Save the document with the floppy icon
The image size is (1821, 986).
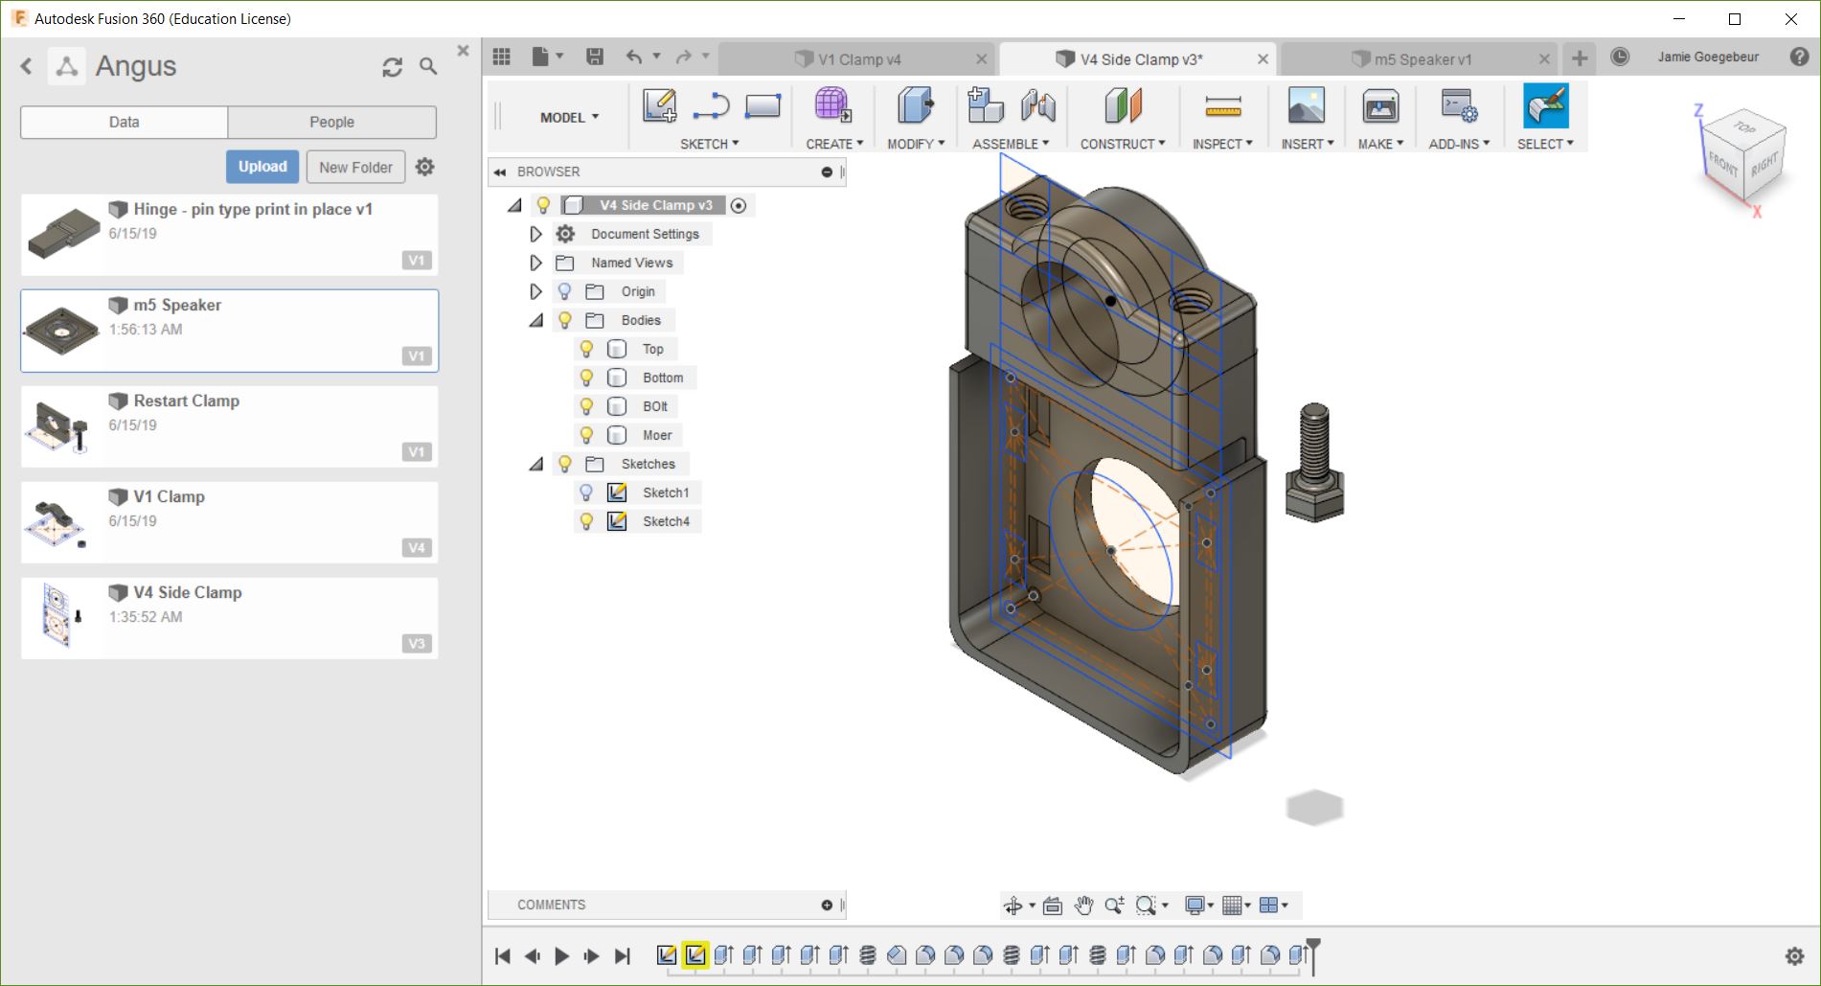(595, 57)
